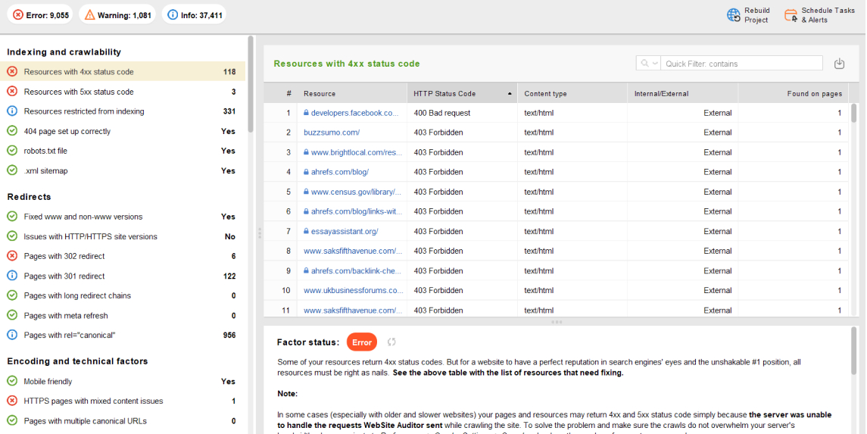
Task: Filter by Info: 37,411 button
Action: pos(194,15)
